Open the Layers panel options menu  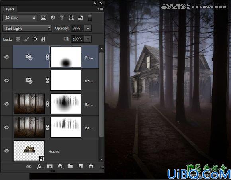tap(100, 9)
